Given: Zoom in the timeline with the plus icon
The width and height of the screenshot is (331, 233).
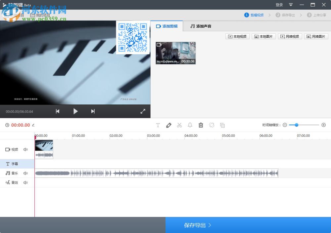Looking at the screenshot, I should [324, 125].
